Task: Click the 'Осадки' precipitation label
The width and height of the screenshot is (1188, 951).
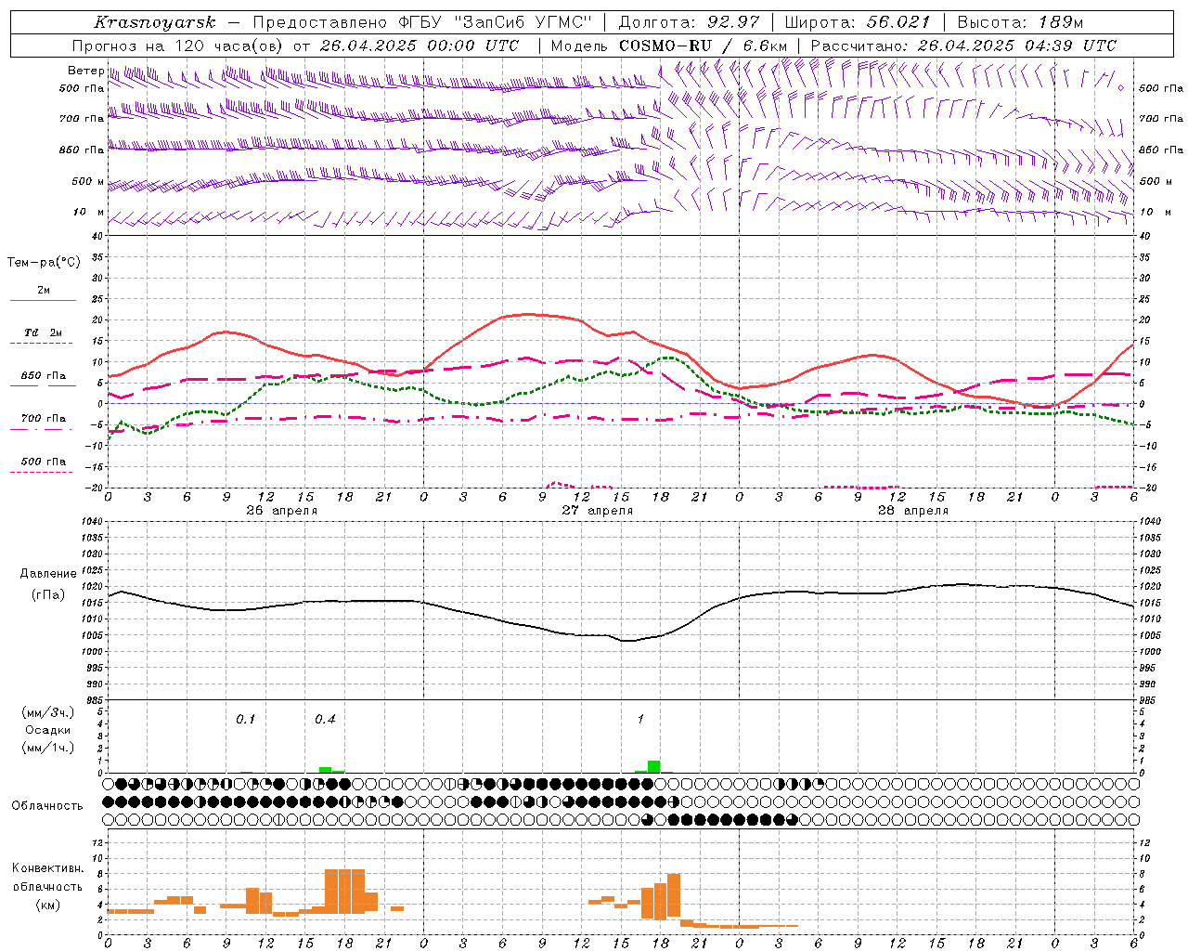Action: 47,730
